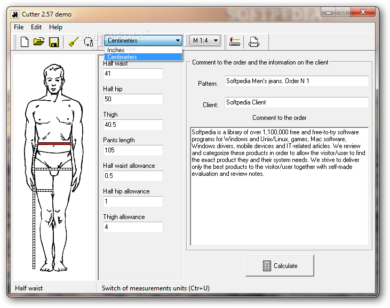
Task: Close the Cutter 2.57 demo window
Action: [363, 12]
